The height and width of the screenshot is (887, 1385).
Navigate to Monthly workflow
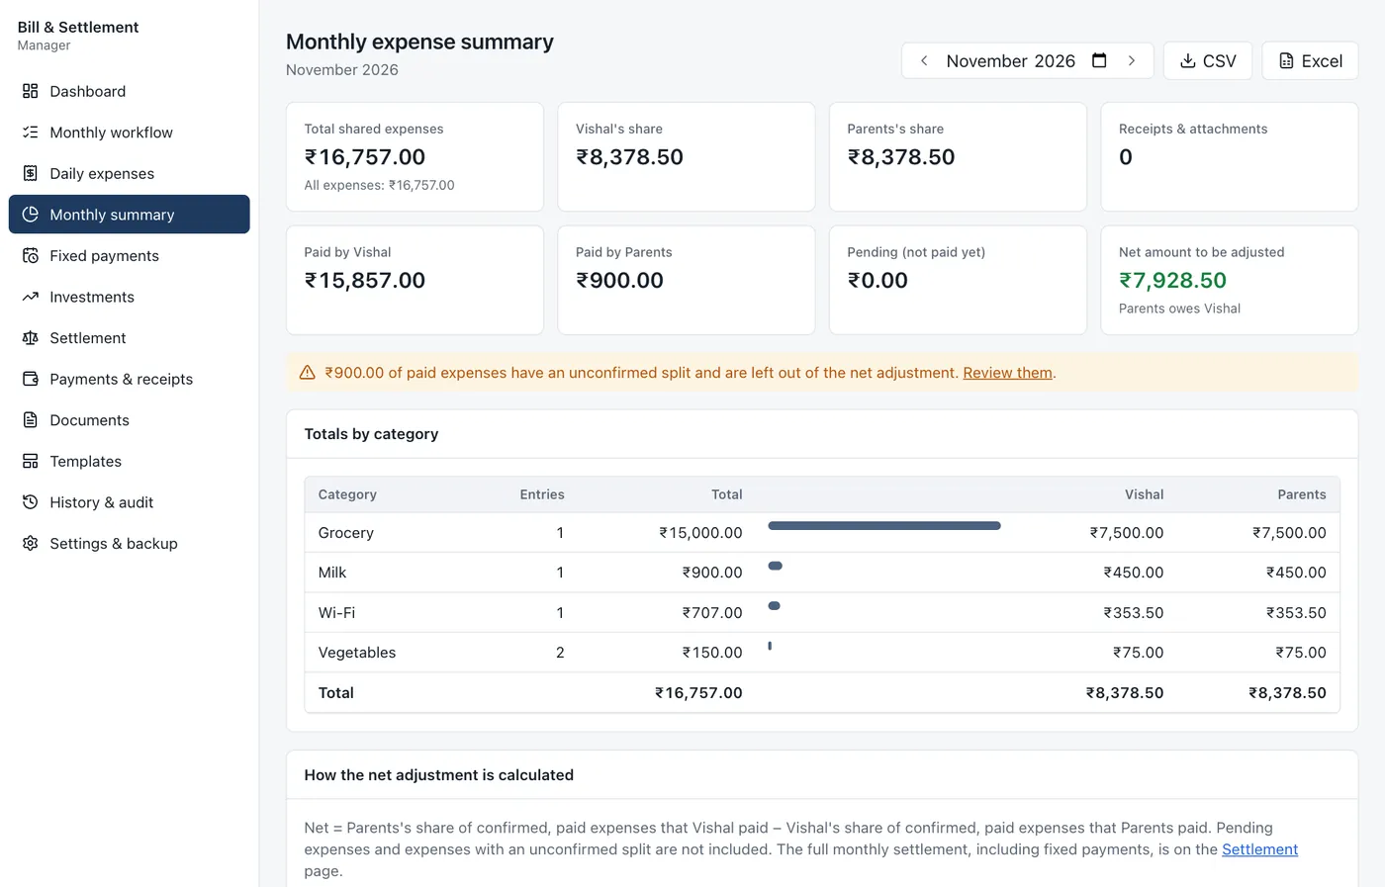tap(130, 133)
